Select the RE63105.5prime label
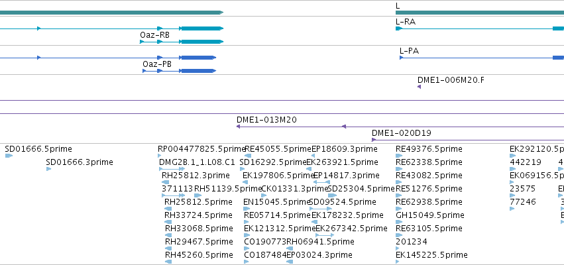Viewport: 564px width, 265px height. (429, 229)
